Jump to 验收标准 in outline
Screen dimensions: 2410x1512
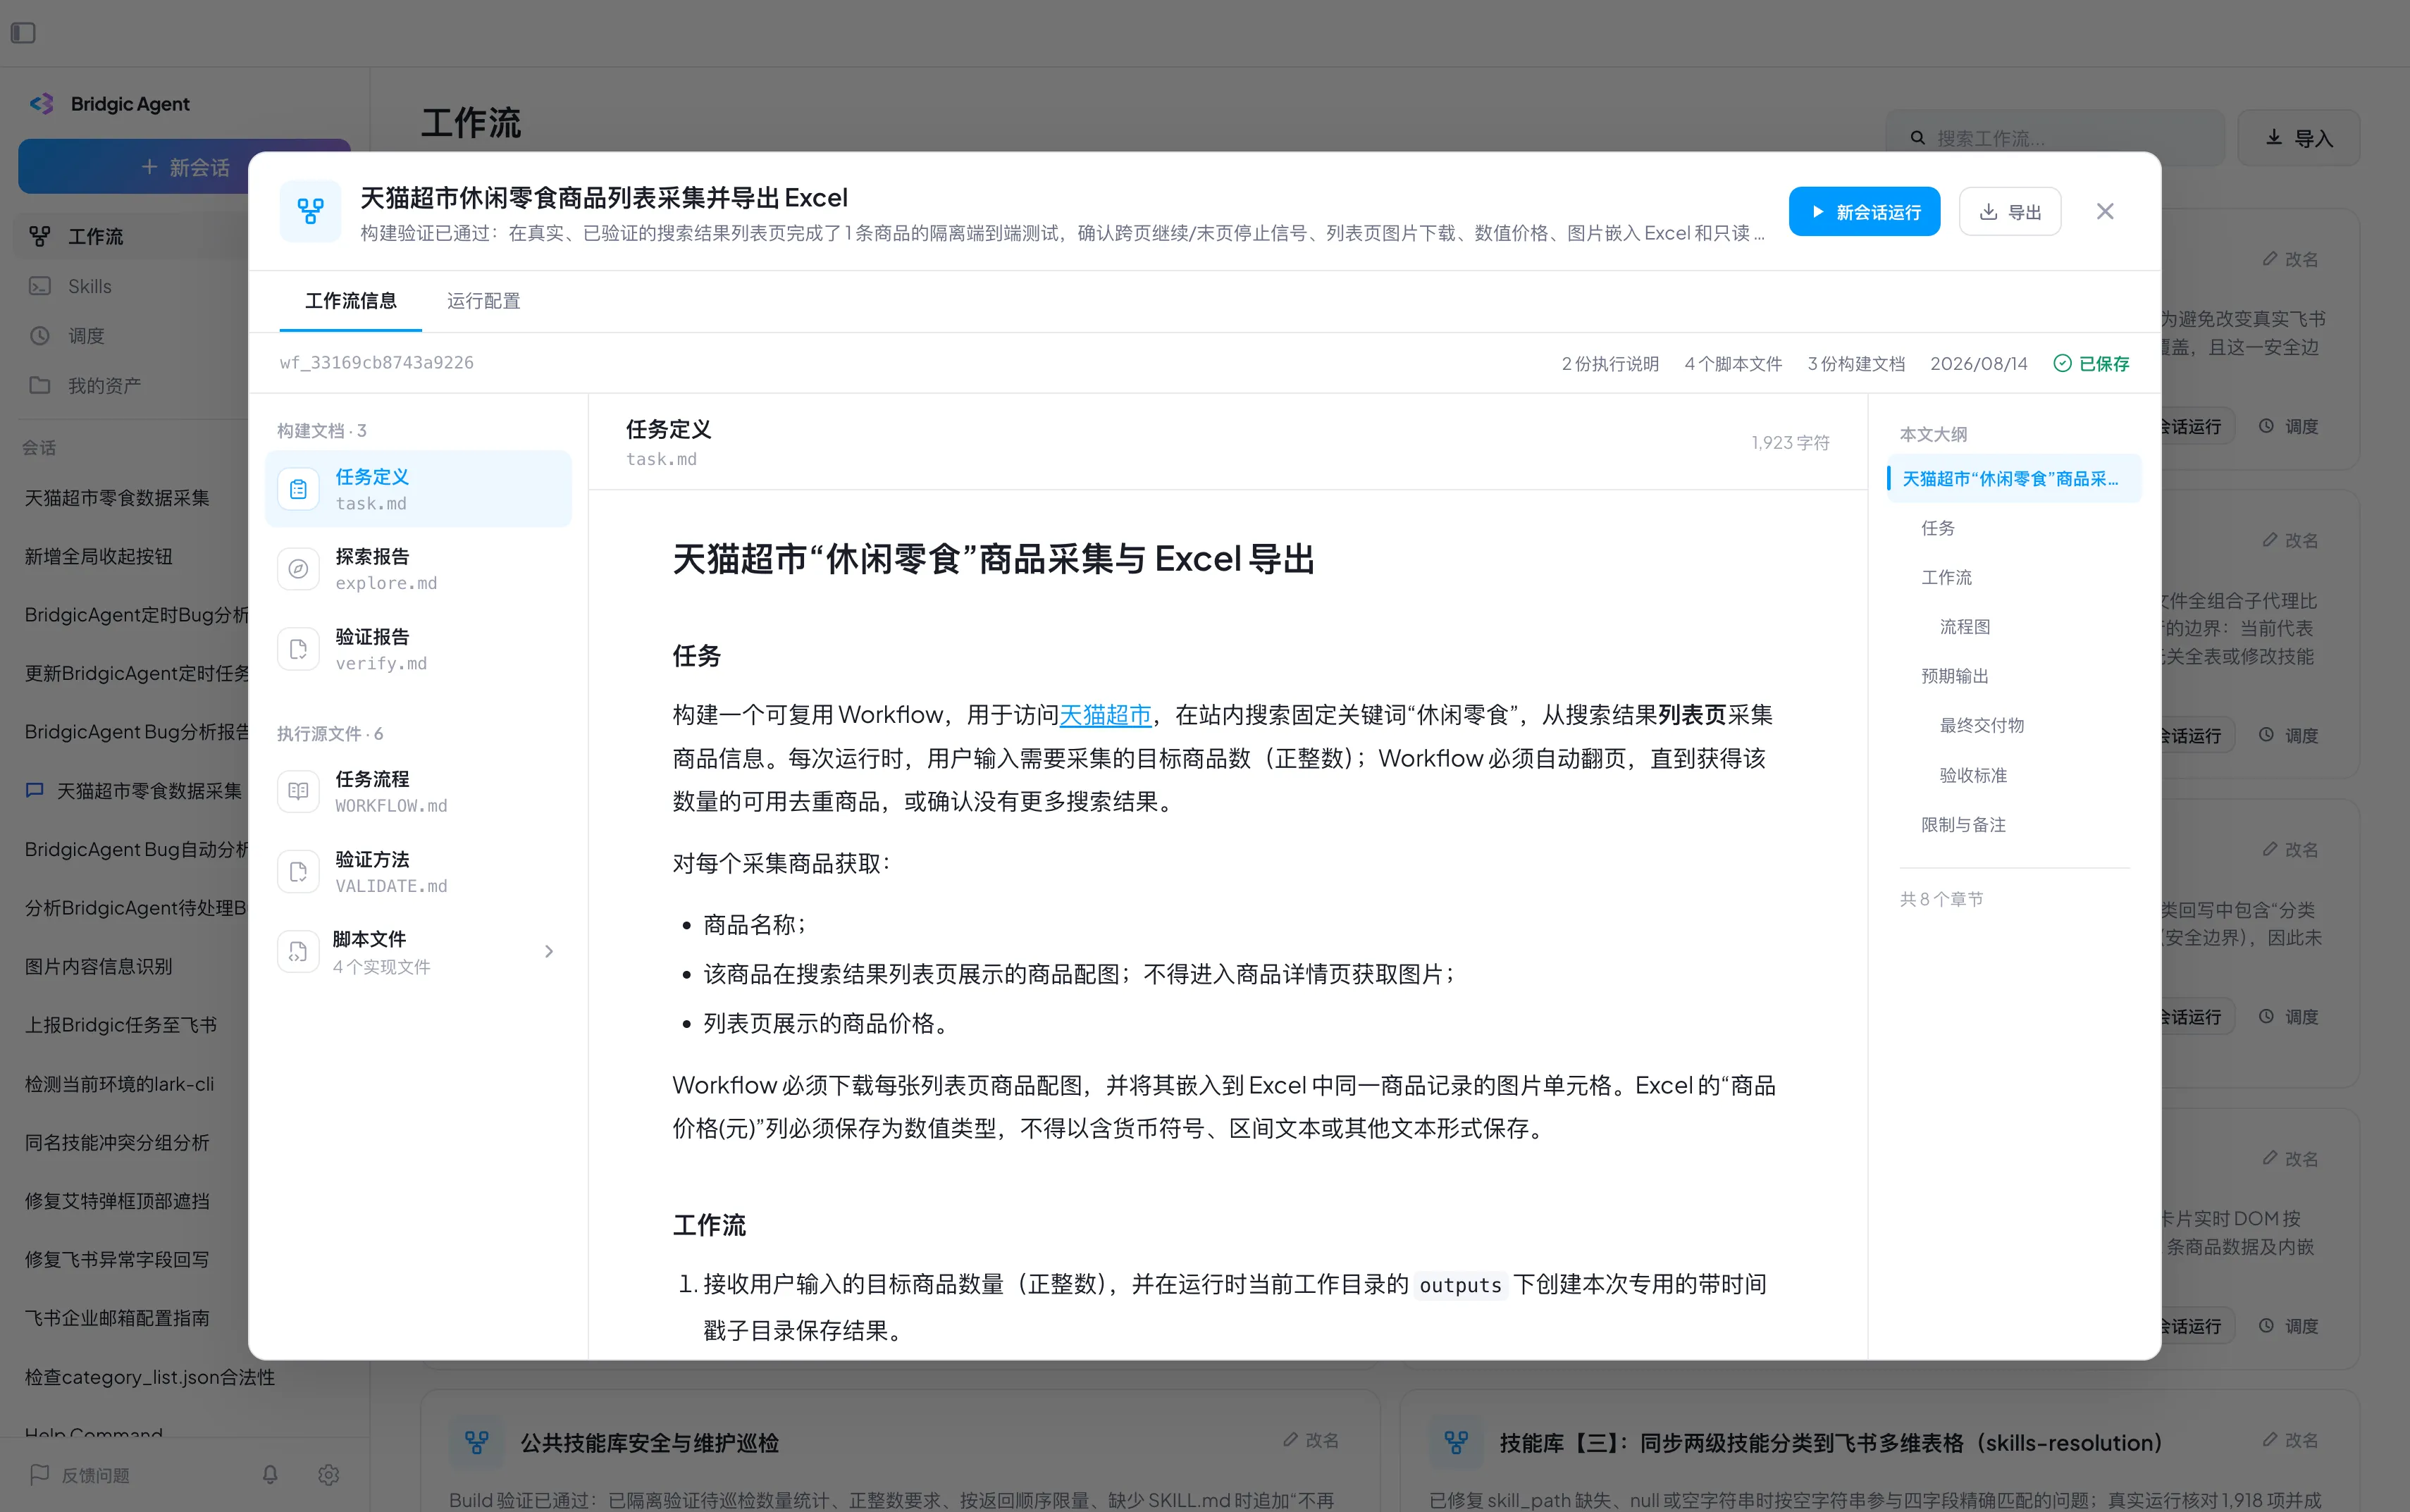click(x=1972, y=775)
